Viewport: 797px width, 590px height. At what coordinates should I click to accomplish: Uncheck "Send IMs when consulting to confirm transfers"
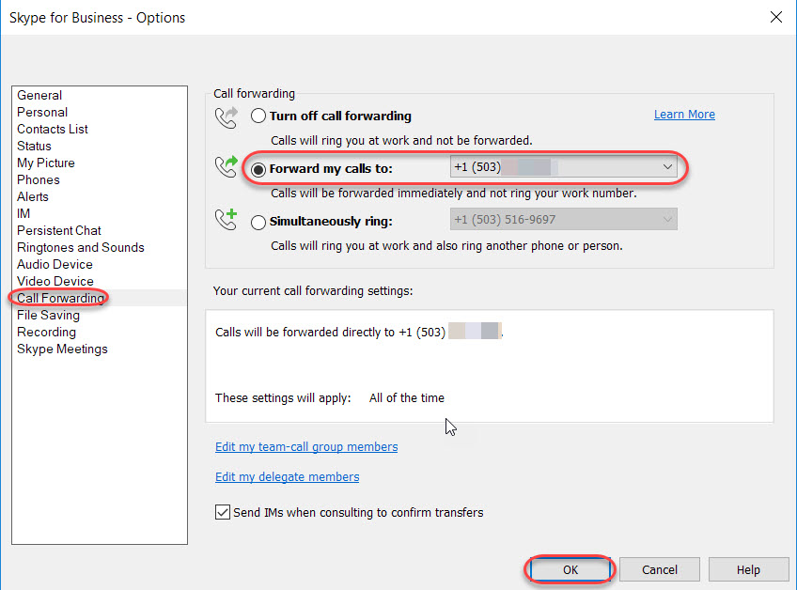pyautogui.click(x=222, y=512)
